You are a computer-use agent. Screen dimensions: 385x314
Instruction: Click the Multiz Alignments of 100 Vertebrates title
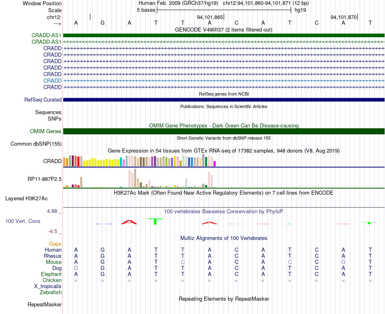[223, 238]
